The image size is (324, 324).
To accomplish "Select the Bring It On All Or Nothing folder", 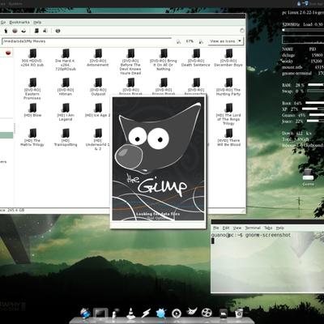I will pos(164,59).
